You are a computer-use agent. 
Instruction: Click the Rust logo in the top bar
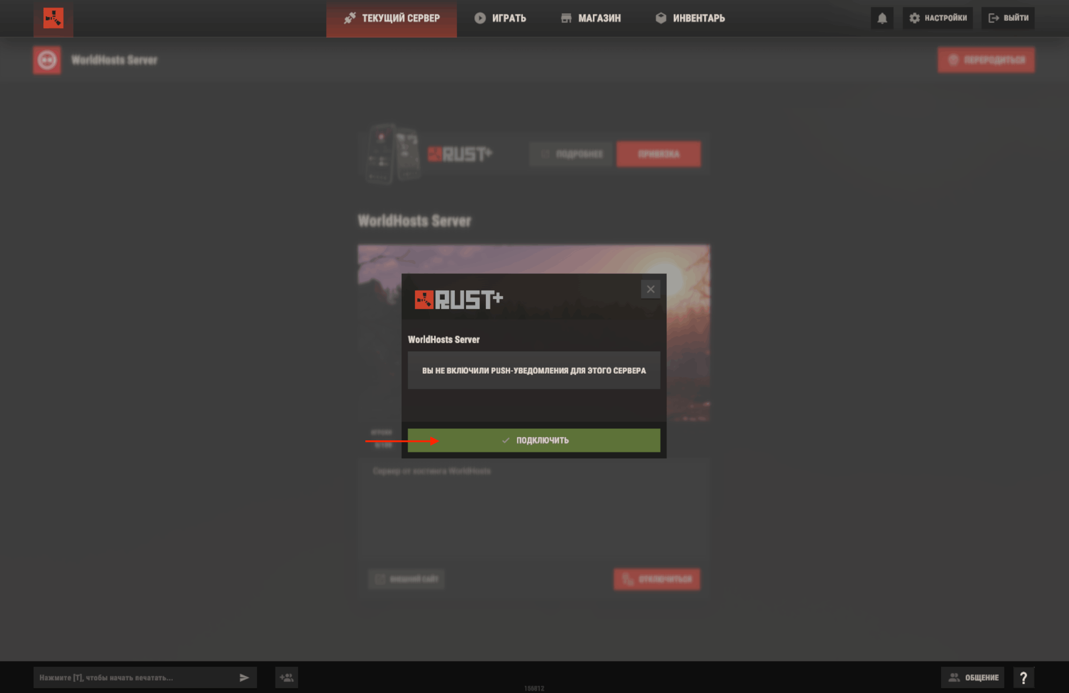[53, 18]
